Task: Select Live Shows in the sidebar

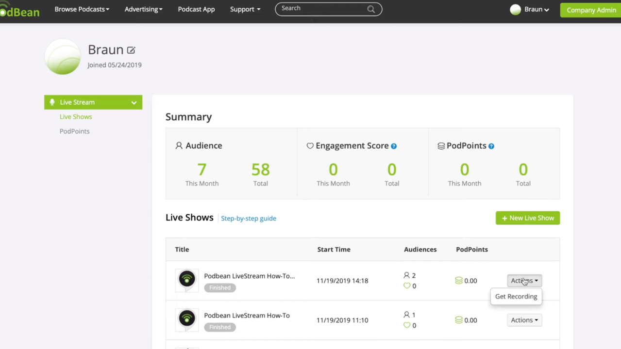Action: (x=76, y=117)
